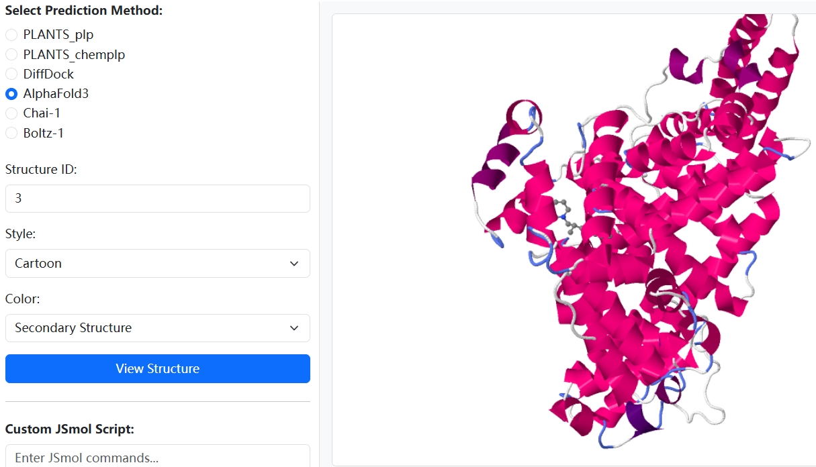The height and width of the screenshot is (467, 816).
Task: Focus the Structure ID input field
Action: (x=157, y=199)
